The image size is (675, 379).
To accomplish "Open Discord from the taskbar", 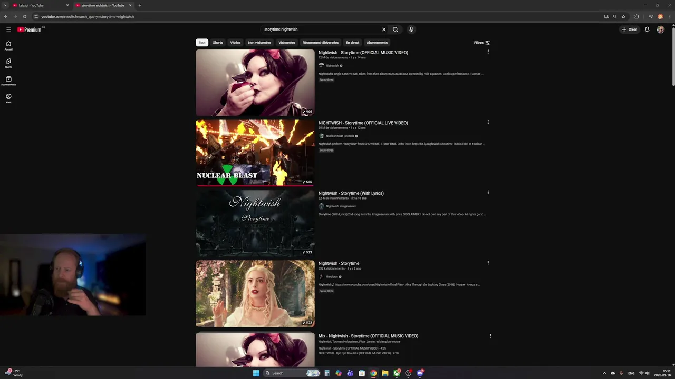I will tap(420, 373).
